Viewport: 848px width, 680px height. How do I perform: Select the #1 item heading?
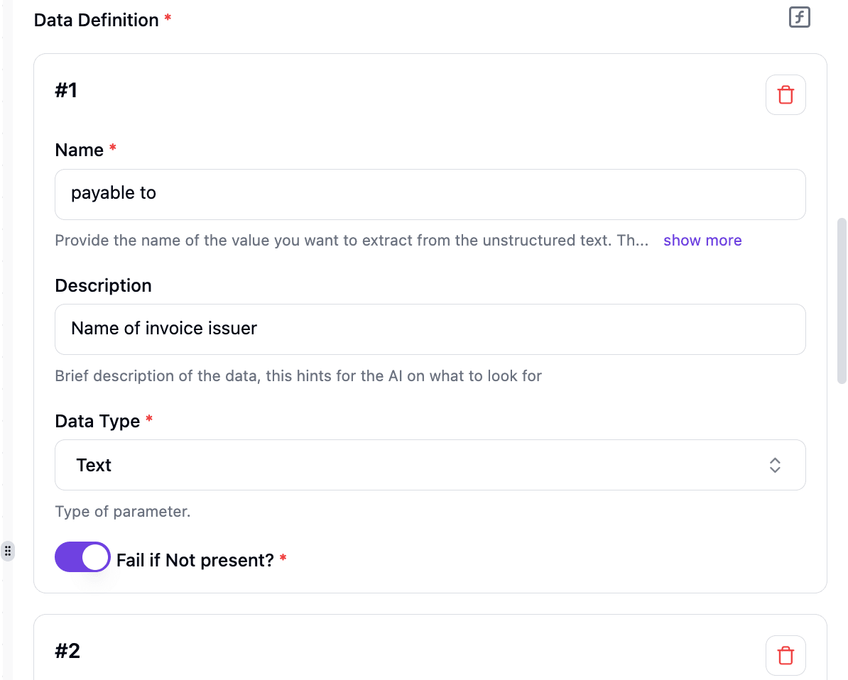click(66, 90)
